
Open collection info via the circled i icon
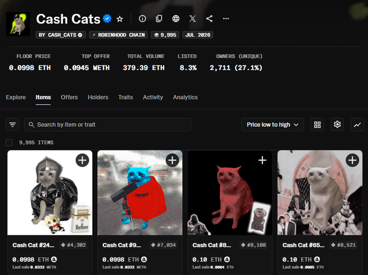(142, 18)
